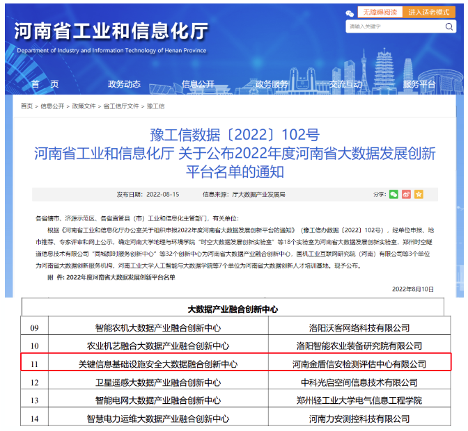Image resolution: width=468 pixels, height=431 pixels.
Task: Click 首页 in the breadcrumb
Action: tap(26, 106)
